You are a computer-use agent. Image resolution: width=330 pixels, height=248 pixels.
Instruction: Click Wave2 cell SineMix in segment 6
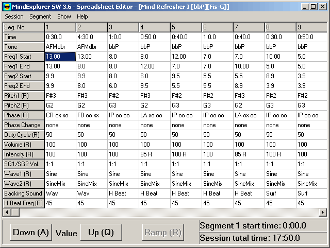(218, 184)
